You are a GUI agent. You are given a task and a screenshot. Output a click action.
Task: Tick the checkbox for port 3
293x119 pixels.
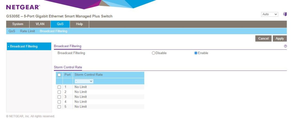pyautogui.click(x=59, y=97)
